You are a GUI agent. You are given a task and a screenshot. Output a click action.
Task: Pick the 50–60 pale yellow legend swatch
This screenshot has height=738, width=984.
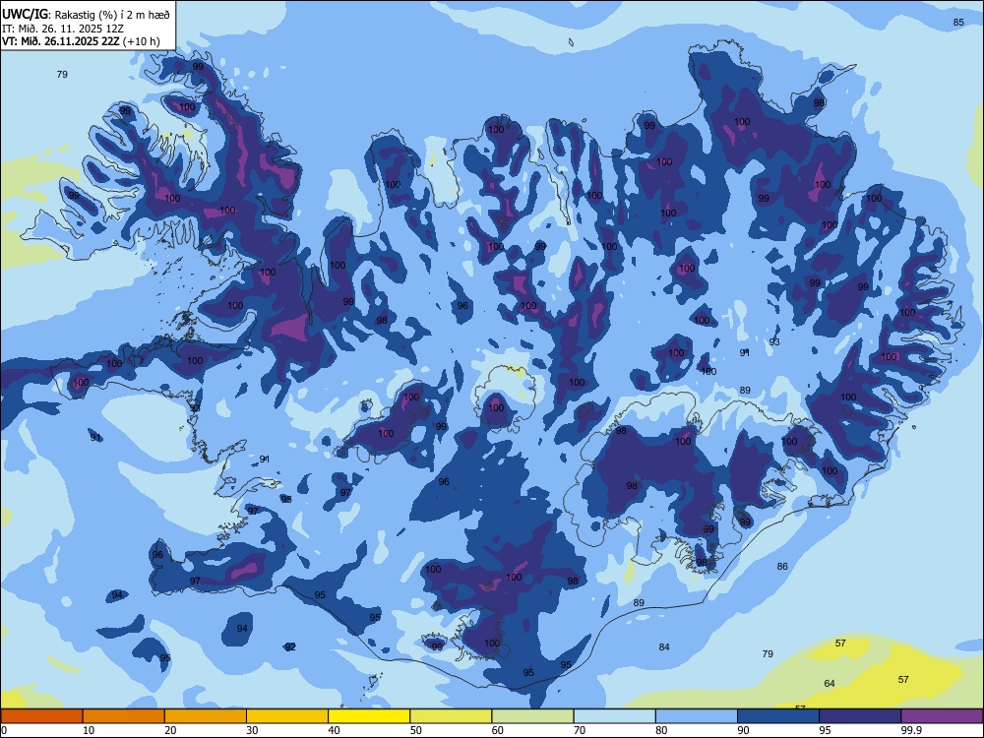pos(451,716)
